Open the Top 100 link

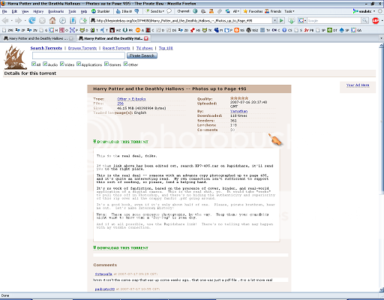(166, 48)
